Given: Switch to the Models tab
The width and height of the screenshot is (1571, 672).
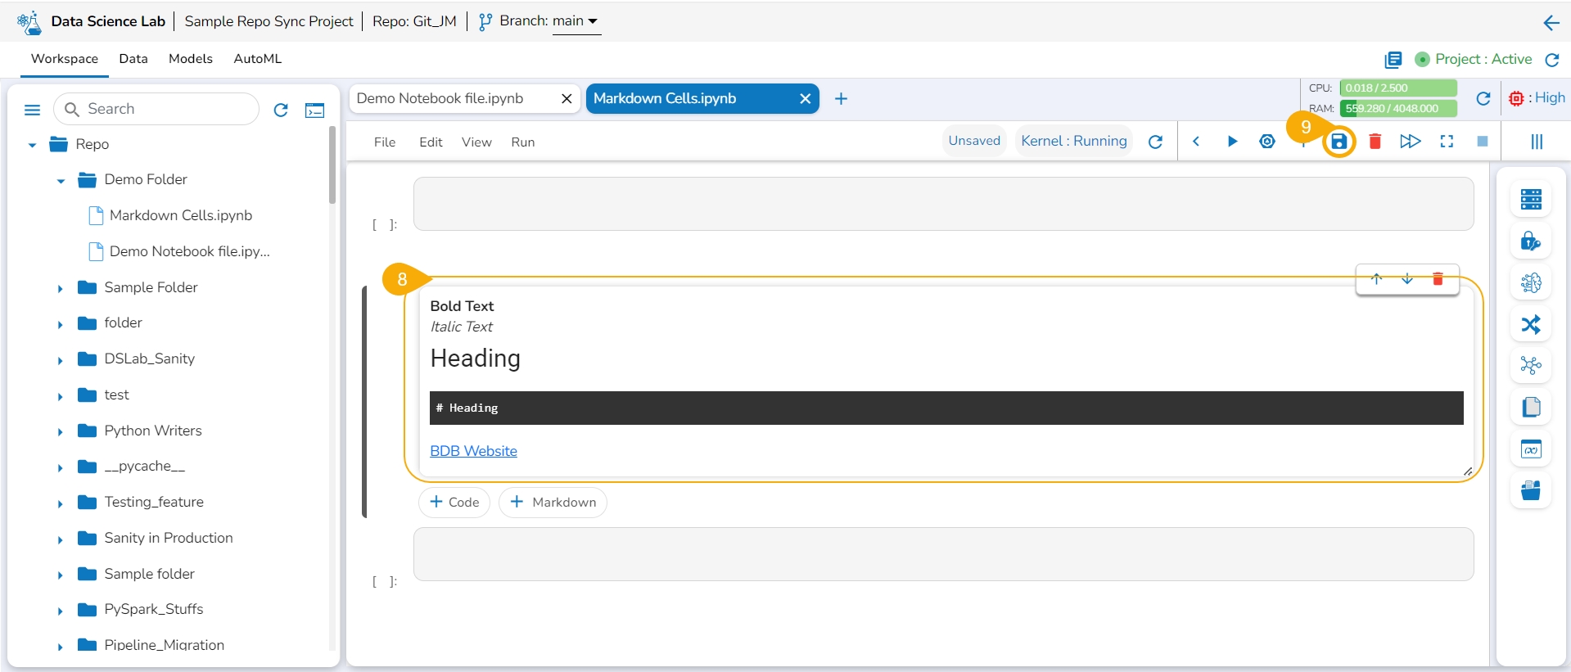Looking at the screenshot, I should 191,59.
